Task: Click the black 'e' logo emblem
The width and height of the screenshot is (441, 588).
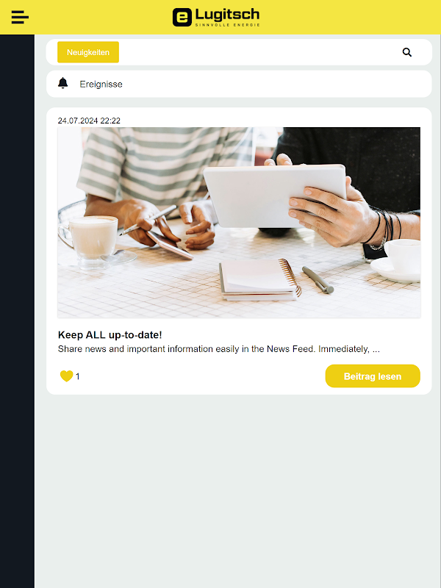Action: point(182,17)
